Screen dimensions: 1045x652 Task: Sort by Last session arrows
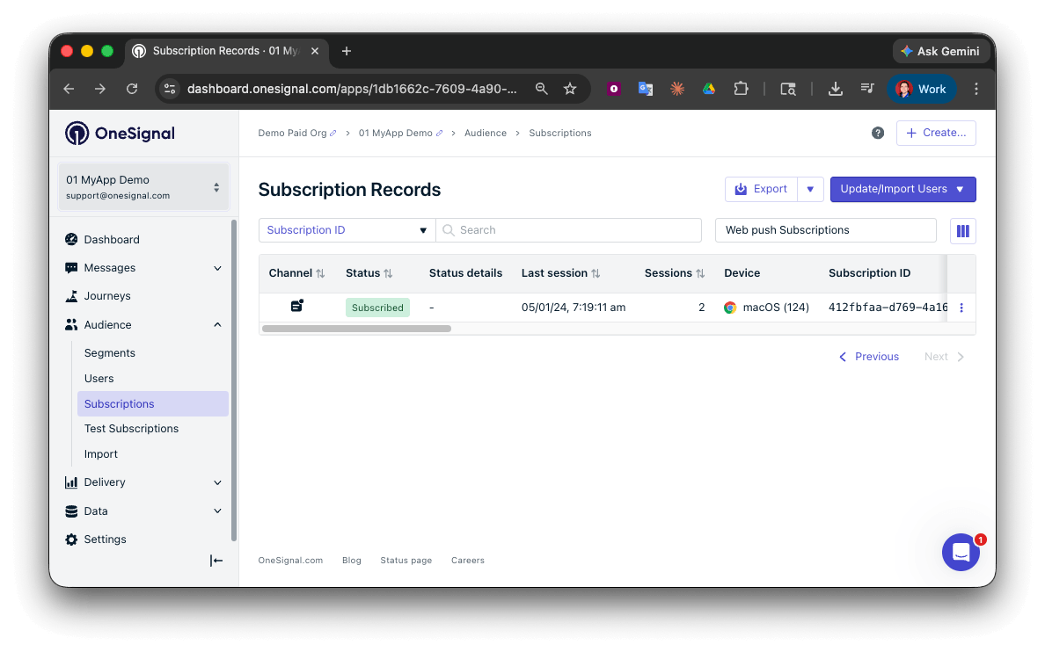coord(596,274)
